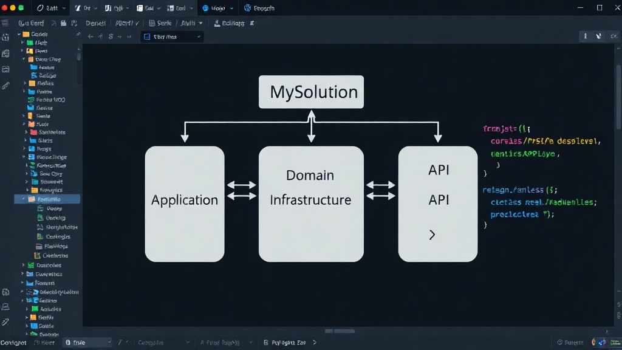Open the tab with the knot-shaped logo icon

[x=259, y=8]
